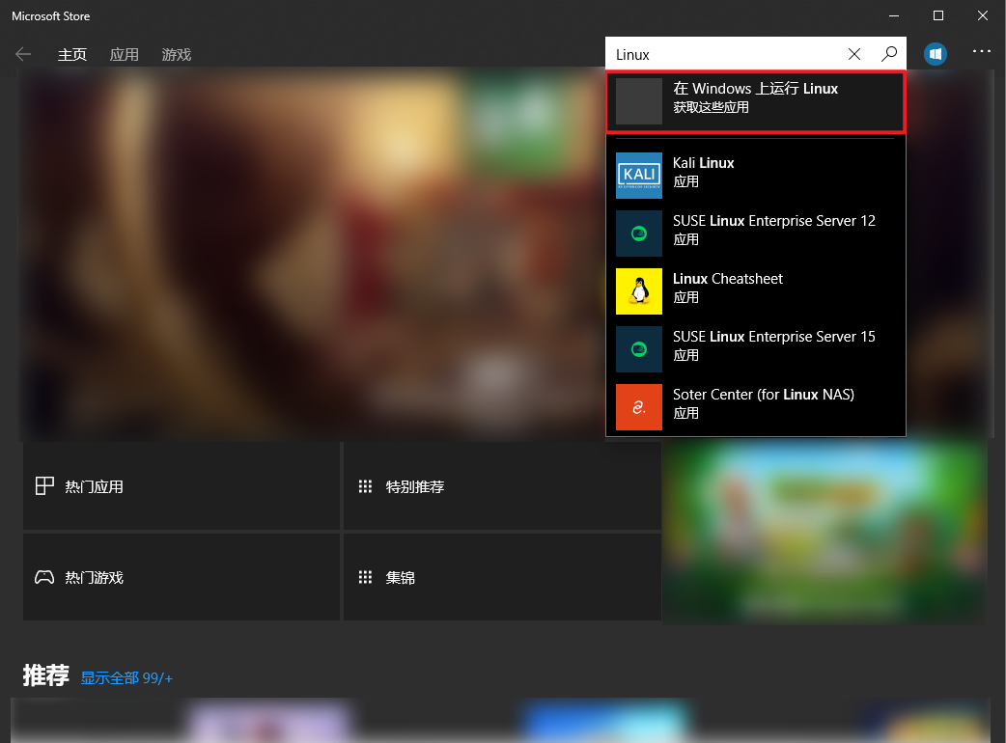The height and width of the screenshot is (743, 1006).
Task: Maximize the Microsoft Store window
Action: click(x=938, y=15)
